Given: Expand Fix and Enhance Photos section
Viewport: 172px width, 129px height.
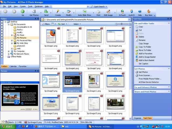Looking at the screenshot, I should (169, 87).
